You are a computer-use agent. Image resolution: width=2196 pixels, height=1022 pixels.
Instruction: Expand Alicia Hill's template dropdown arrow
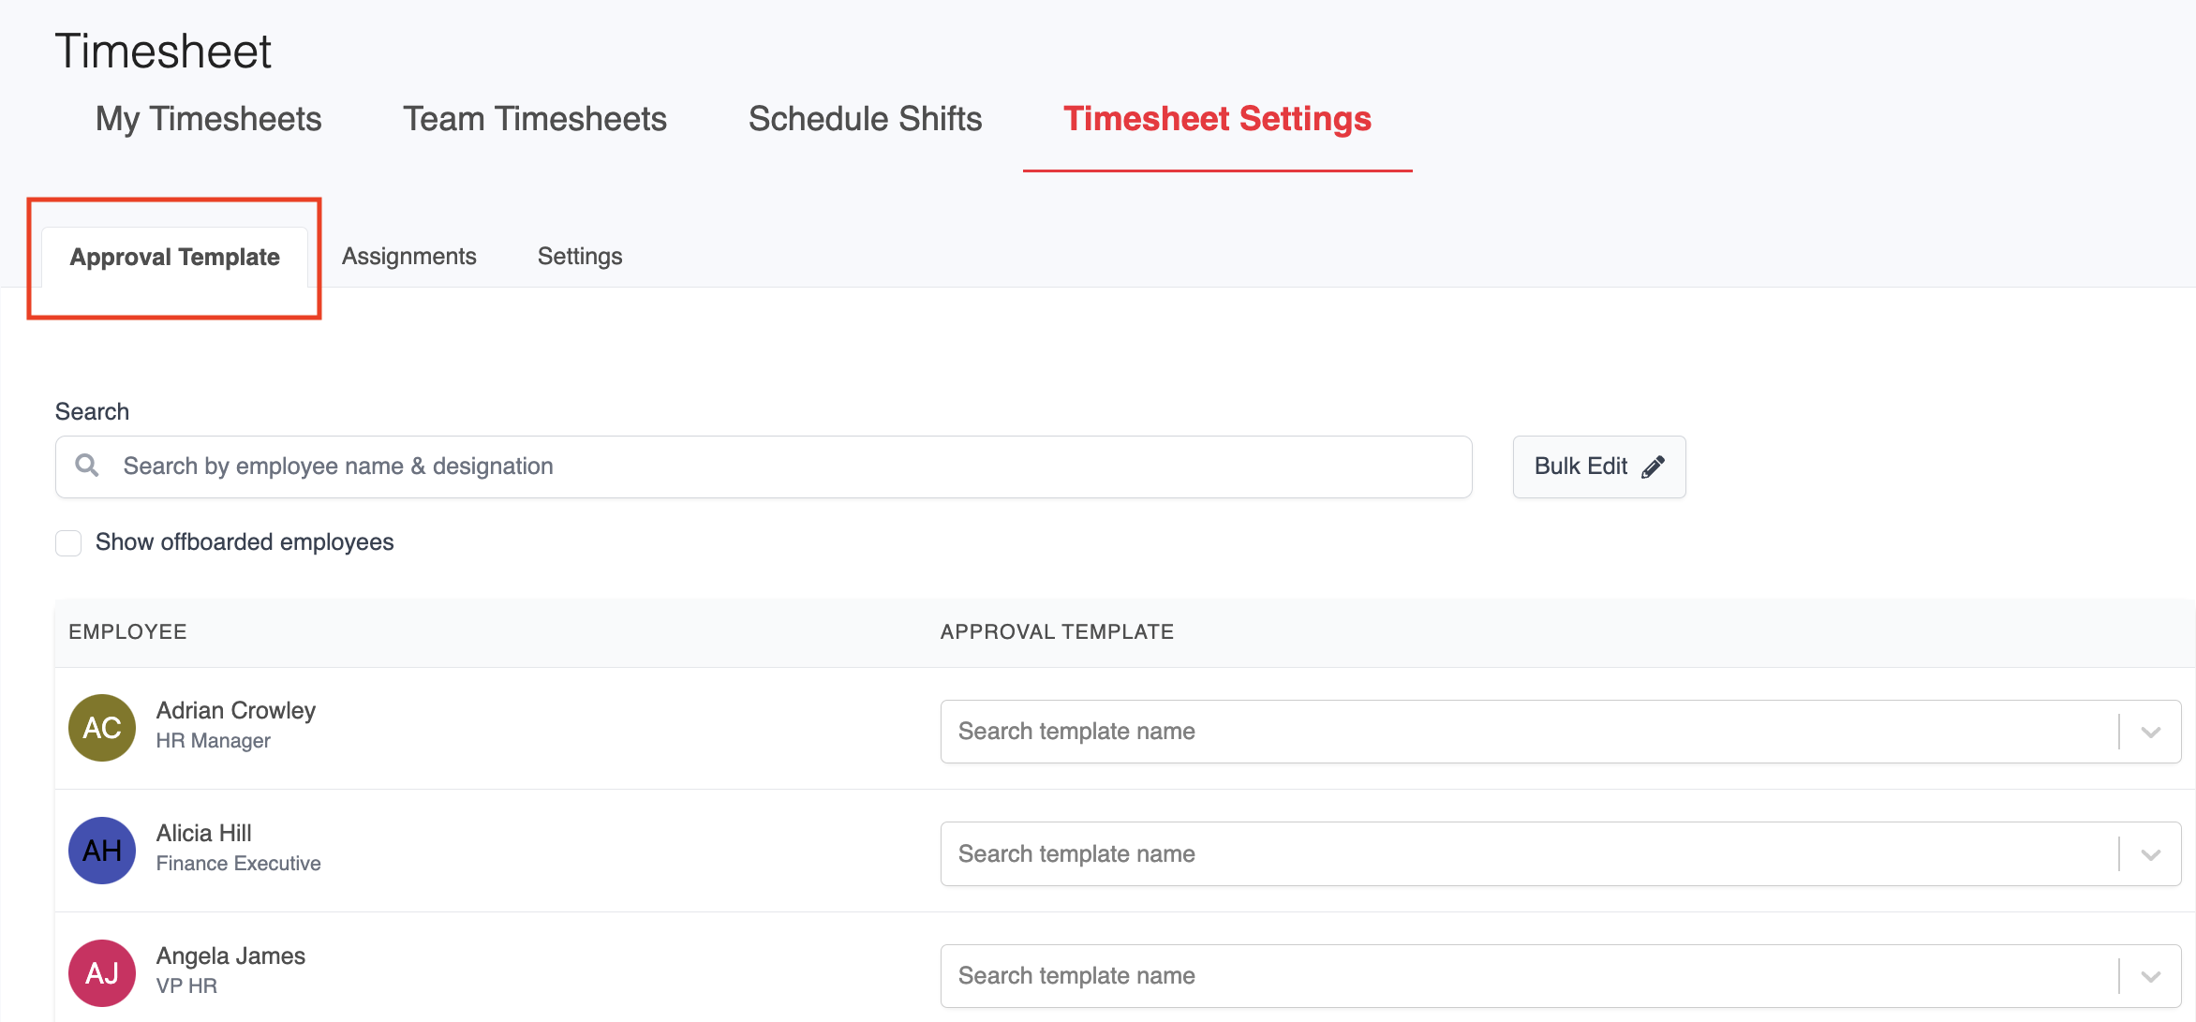tap(2151, 854)
